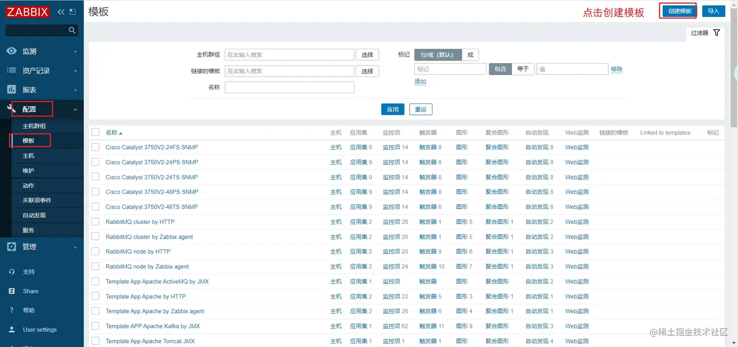Click the 添加 tag link
The height and width of the screenshot is (347, 738).
tap(420, 82)
